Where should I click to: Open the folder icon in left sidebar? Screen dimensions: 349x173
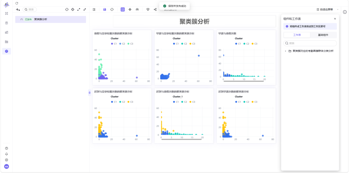pyautogui.click(x=7, y=42)
